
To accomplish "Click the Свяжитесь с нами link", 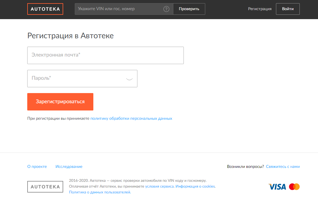I will 283,166.
